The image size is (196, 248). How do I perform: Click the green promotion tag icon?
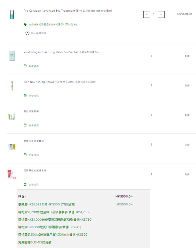(25, 24)
